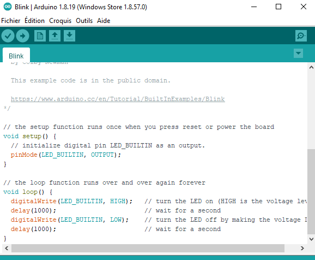
Task: Click the vertical scrollbar up arrow
Action: click(311, 67)
